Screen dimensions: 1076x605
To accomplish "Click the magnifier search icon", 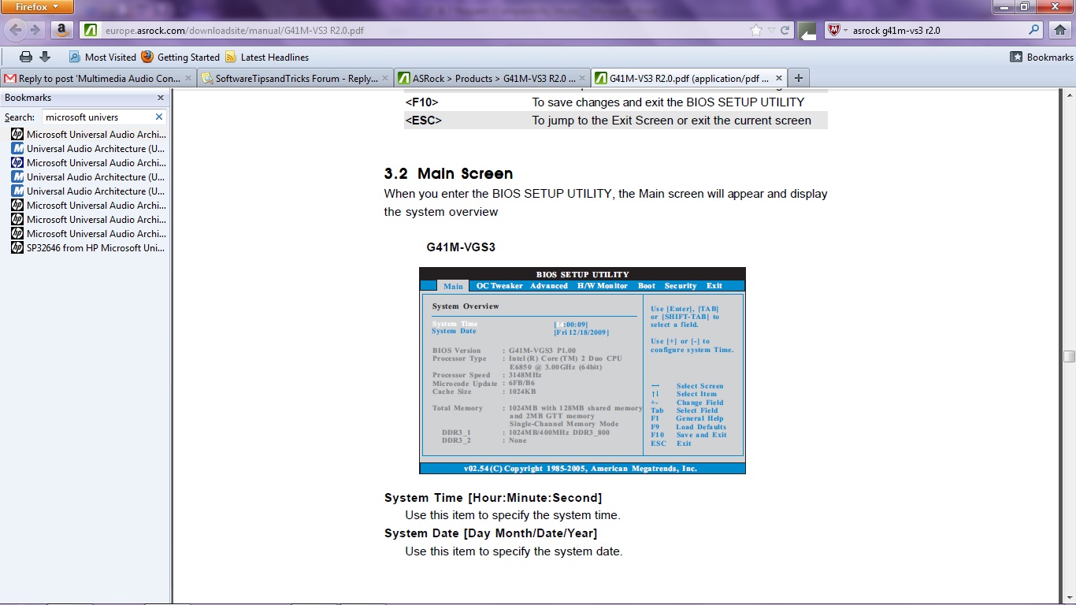I will pyautogui.click(x=1035, y=31).
